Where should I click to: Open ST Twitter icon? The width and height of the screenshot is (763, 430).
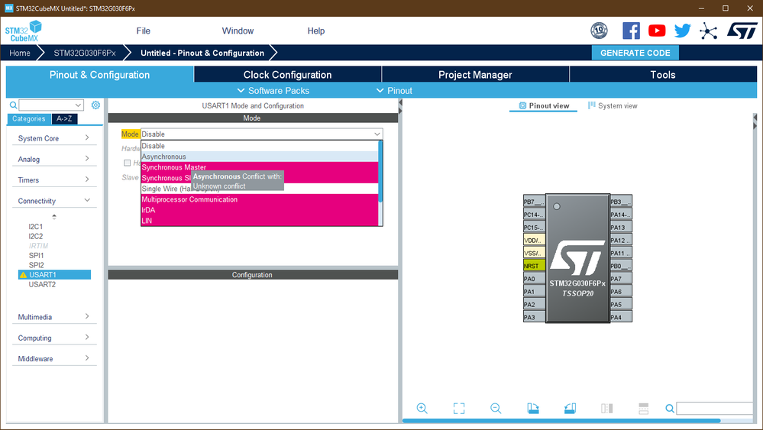click(x=683, y=31)
